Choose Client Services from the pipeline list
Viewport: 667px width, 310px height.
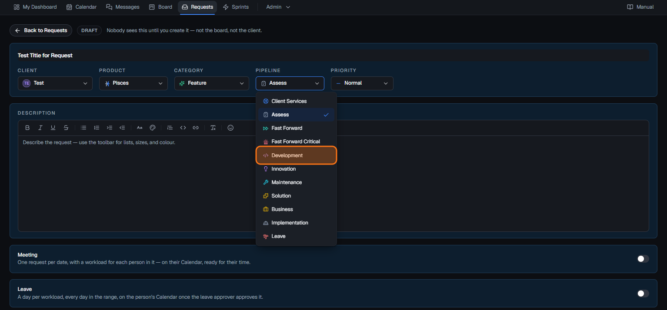point(296,101)
